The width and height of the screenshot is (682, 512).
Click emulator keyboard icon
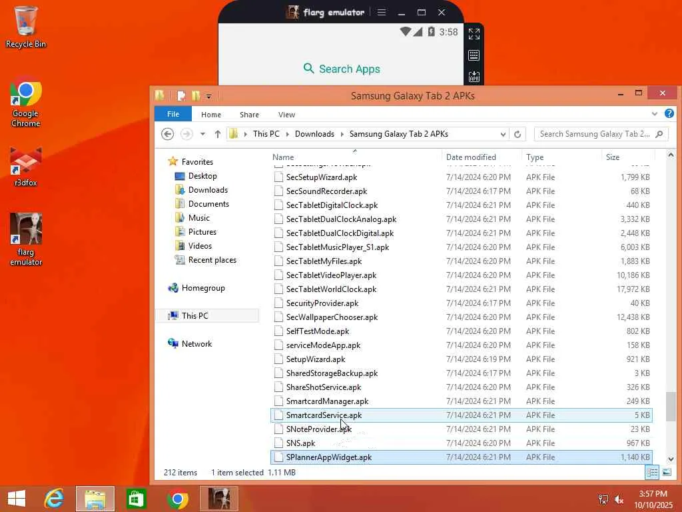474,55
